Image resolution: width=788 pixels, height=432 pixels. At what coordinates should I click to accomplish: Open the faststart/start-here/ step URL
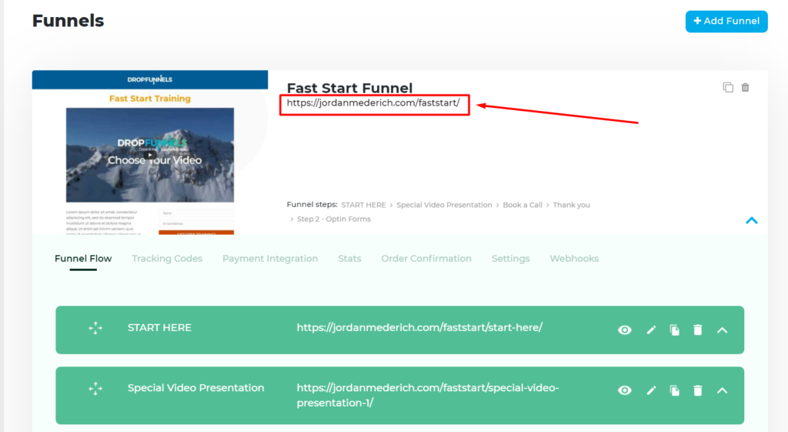(419, 327)
